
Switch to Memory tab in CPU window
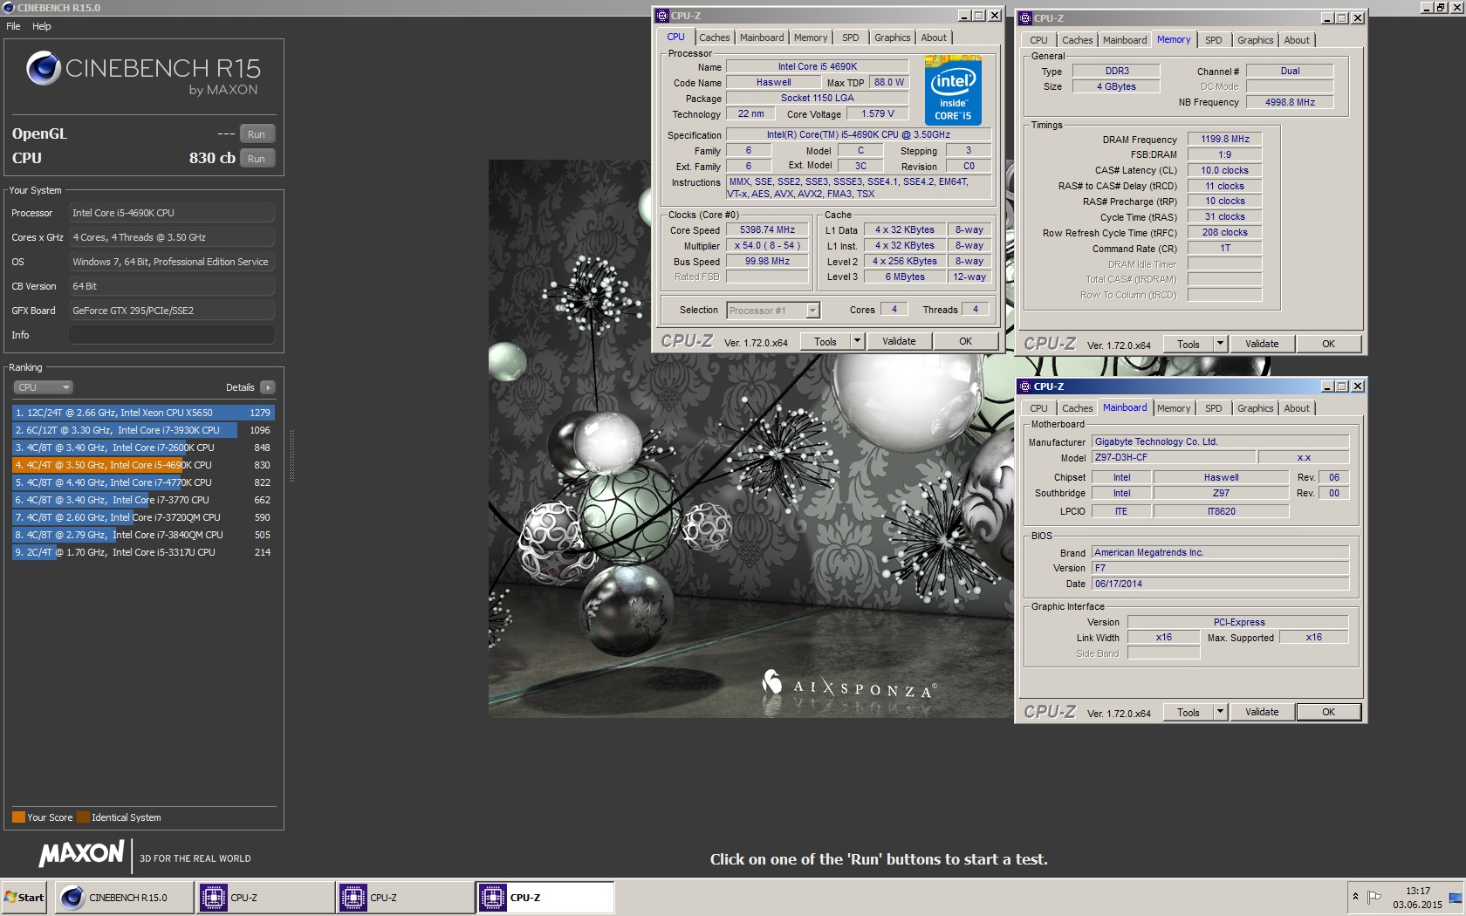811,38
